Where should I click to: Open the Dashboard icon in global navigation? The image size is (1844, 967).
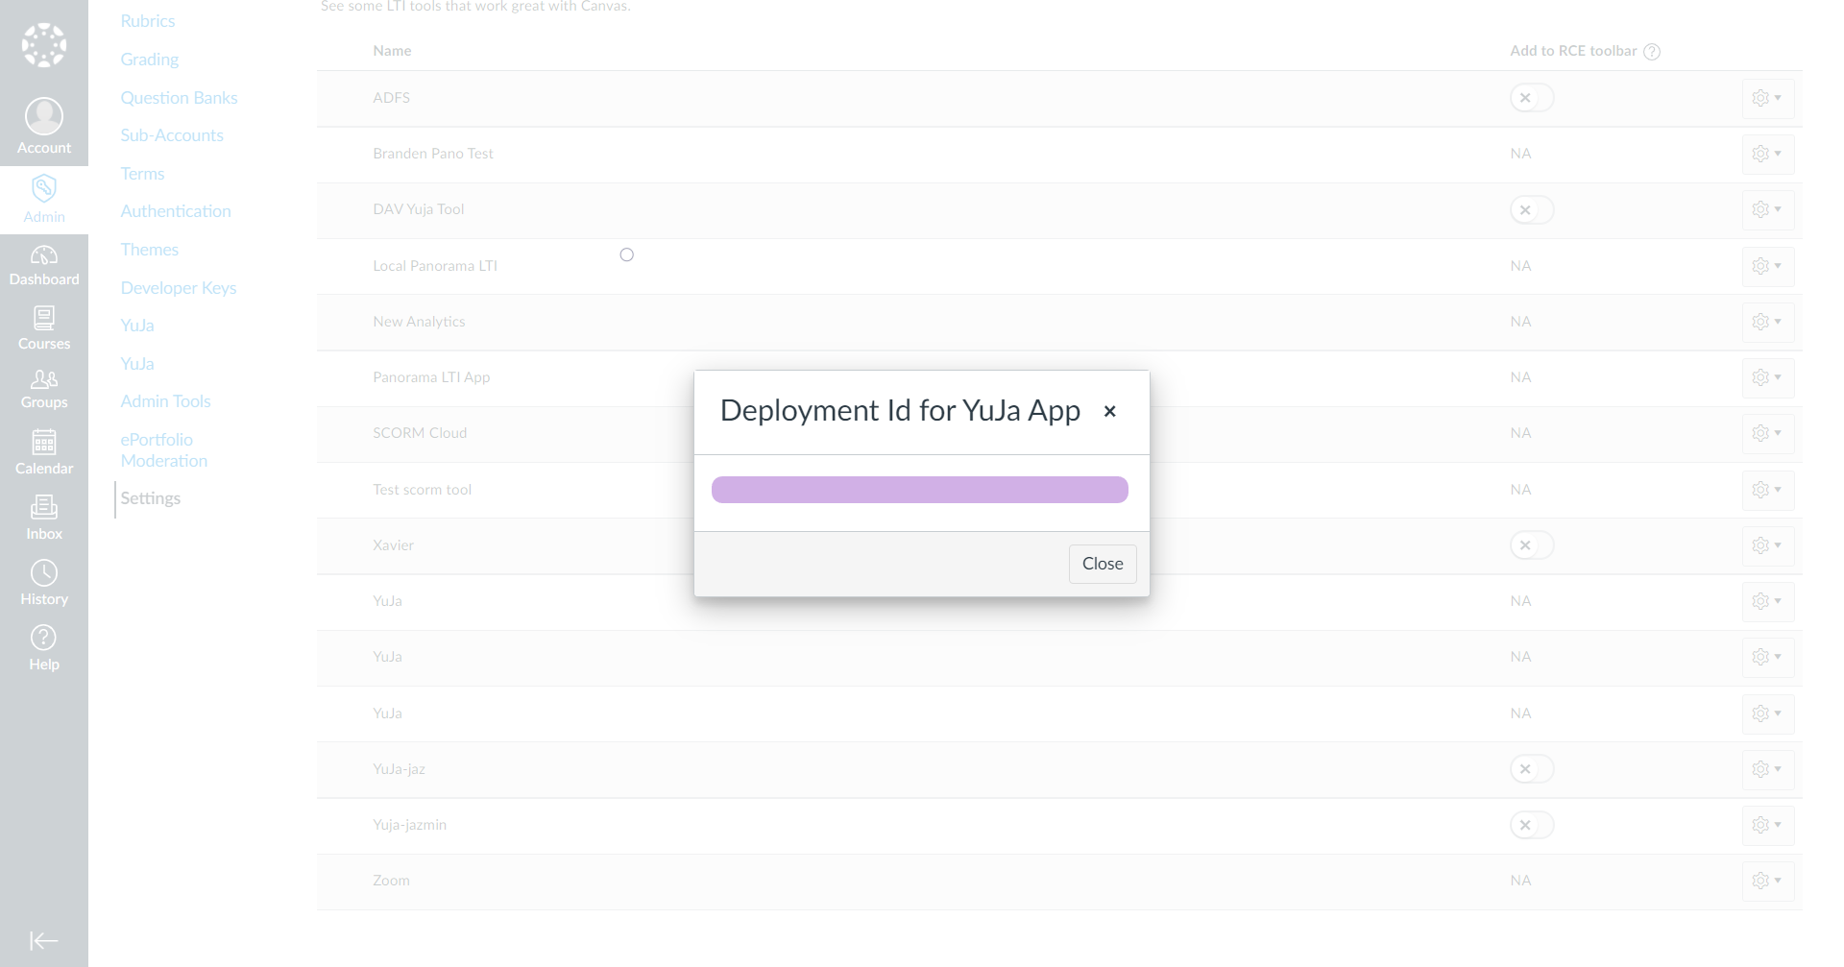(44, 255)
